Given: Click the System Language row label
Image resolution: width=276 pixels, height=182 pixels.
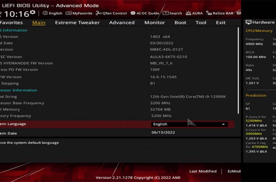Looking at the screenshot, I should (x=13, y=124).
